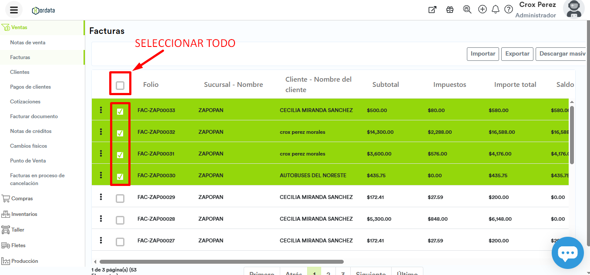
Task: Open the hamburger main menu
Action: click(x=14, y=10)
